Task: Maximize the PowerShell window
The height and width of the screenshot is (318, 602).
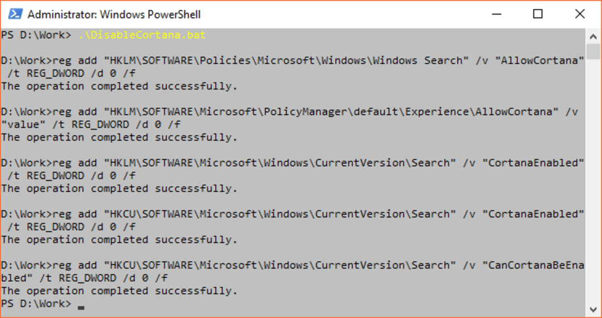Action: click(x=538, y=14)
